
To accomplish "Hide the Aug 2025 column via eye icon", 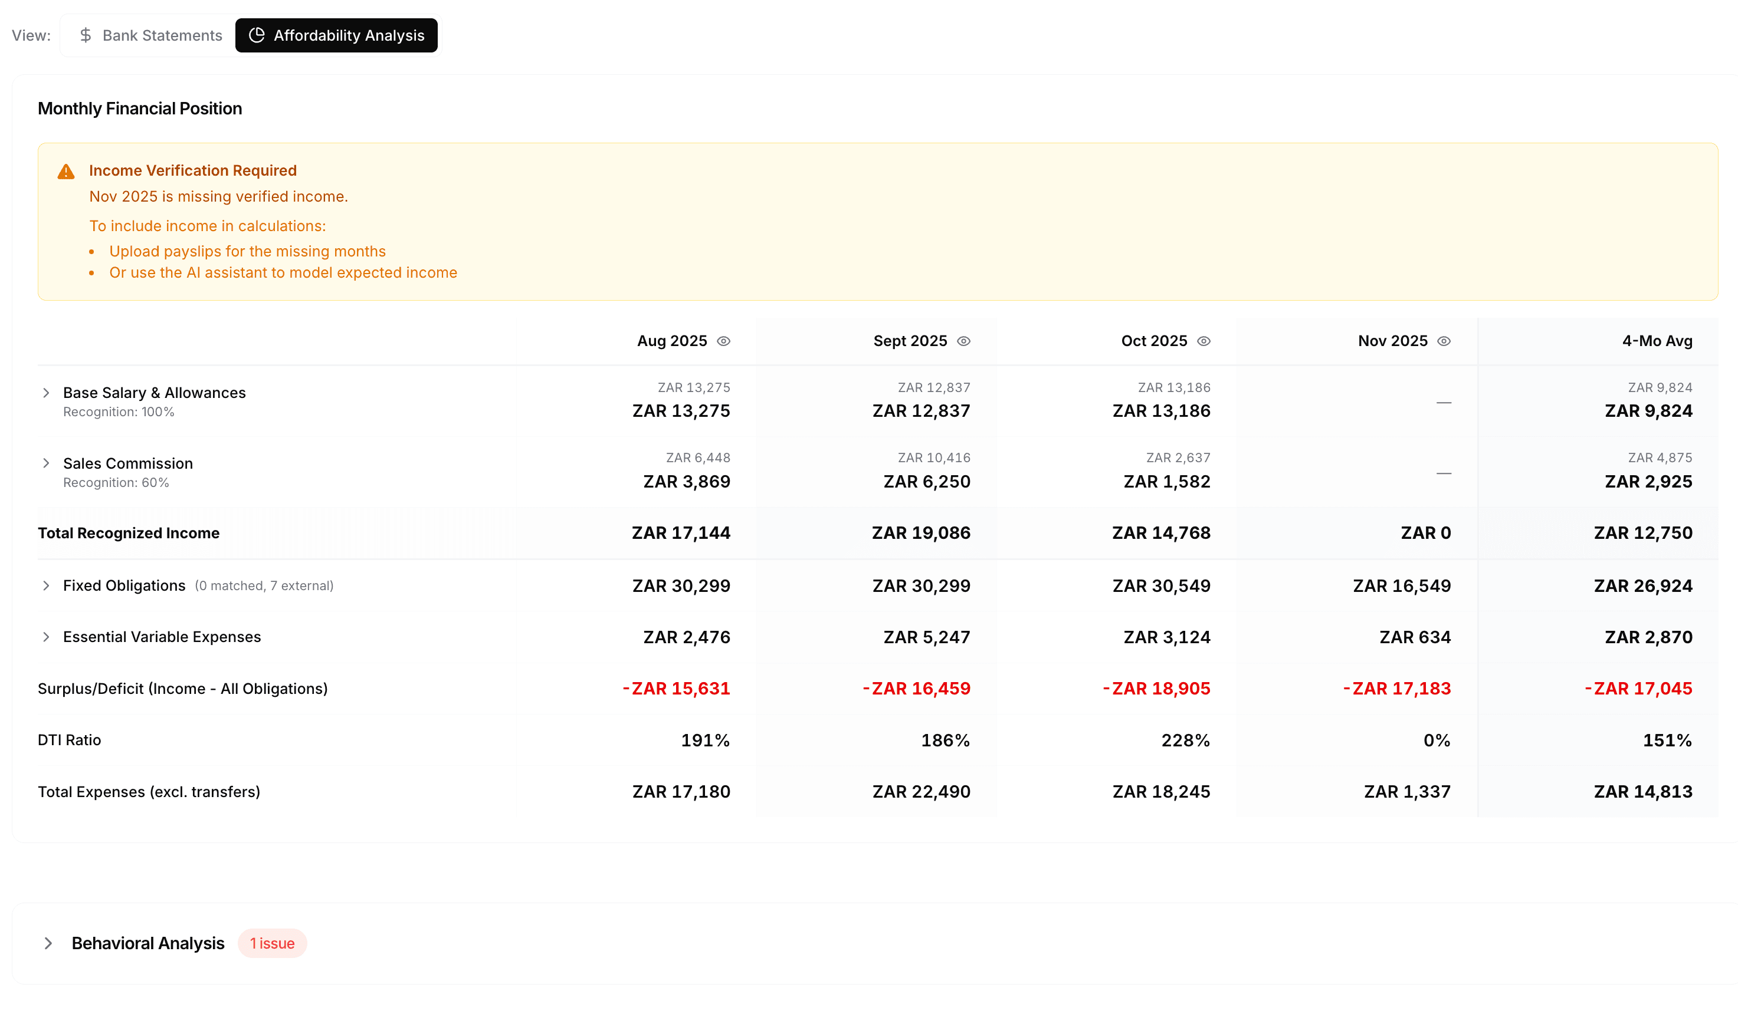I will pos(724,341).
